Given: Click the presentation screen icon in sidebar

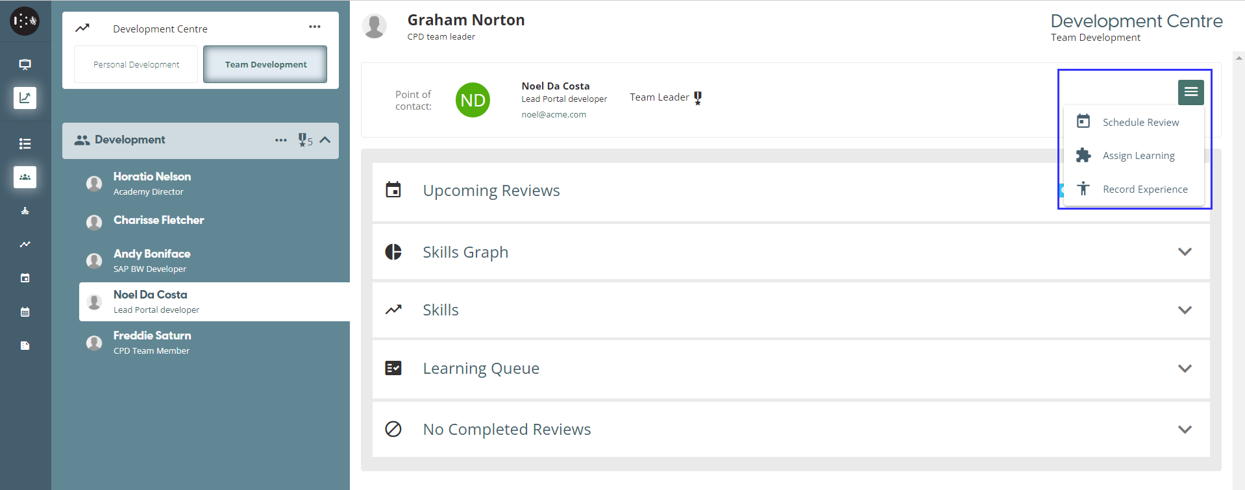Looking at the screenshot, I should tap(25, 64).
